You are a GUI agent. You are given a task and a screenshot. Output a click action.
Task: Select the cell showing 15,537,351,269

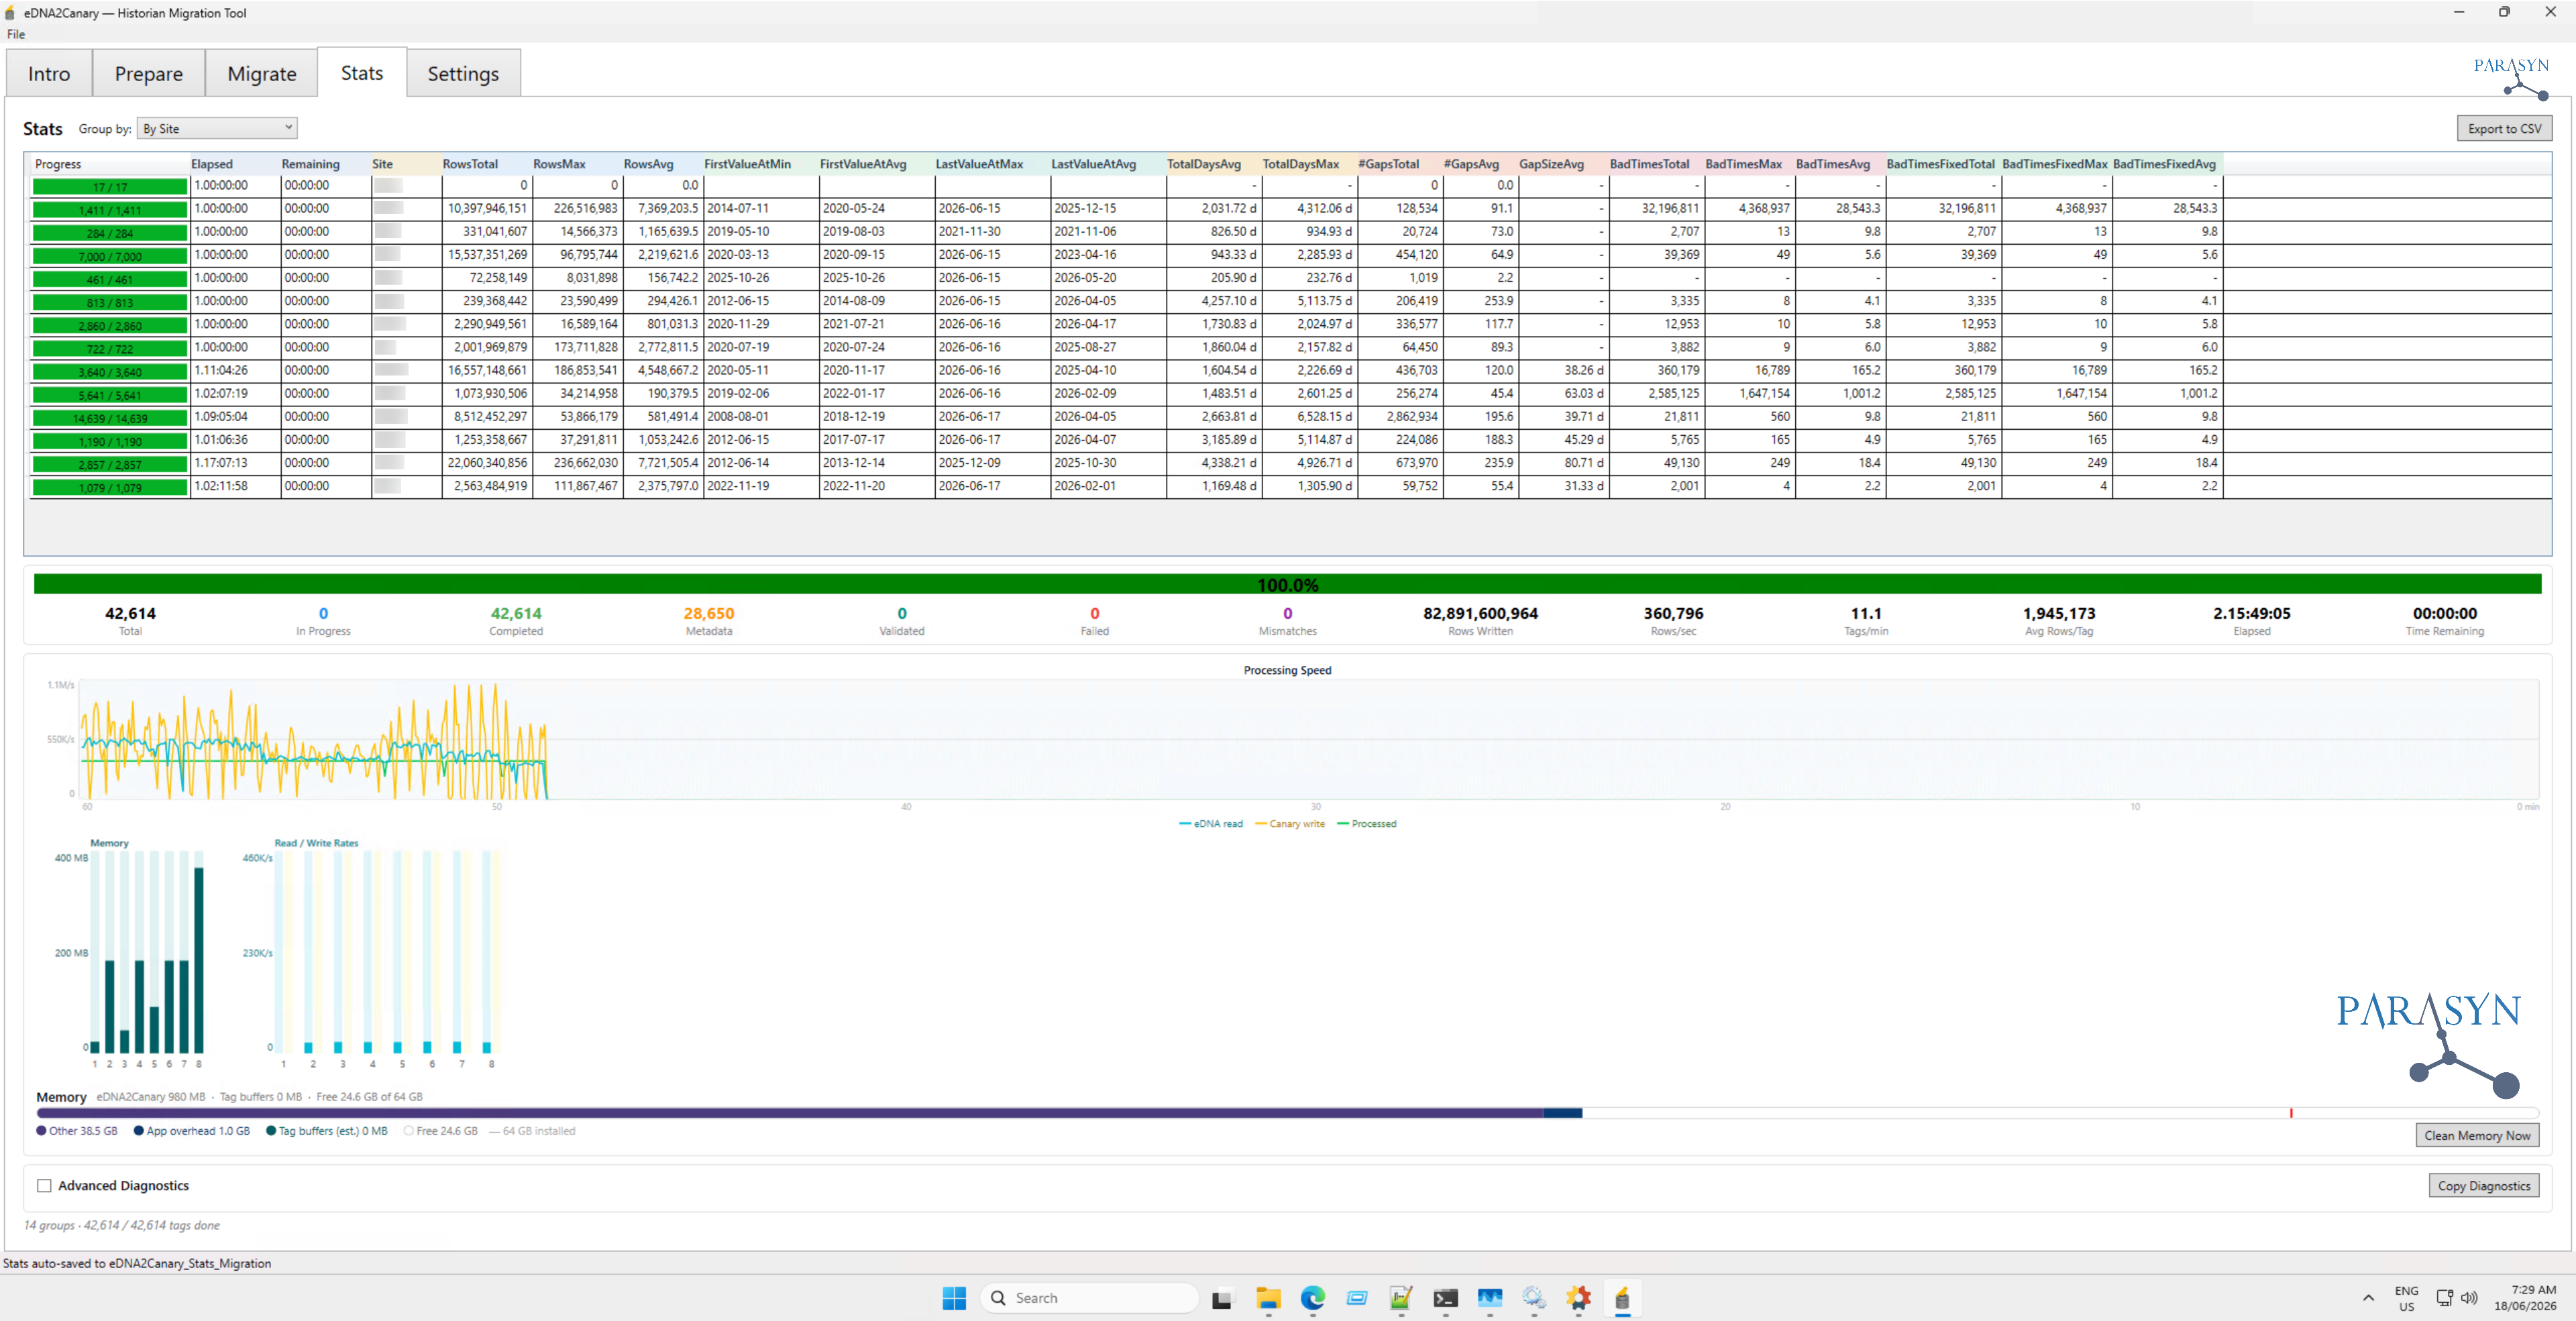tap(486, 255)
